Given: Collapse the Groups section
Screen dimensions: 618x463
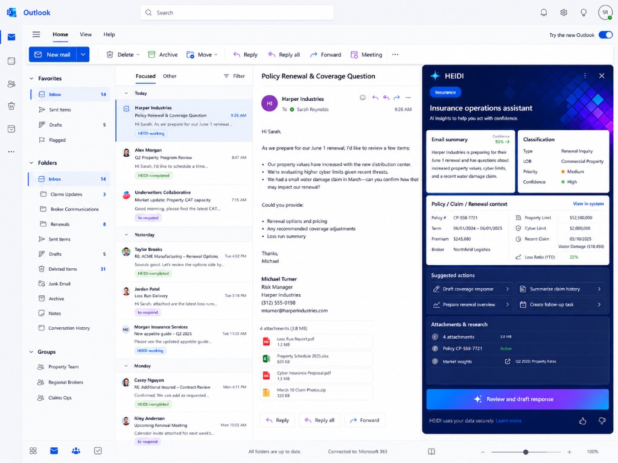Looking at the screenshot, I should (31, 351).
